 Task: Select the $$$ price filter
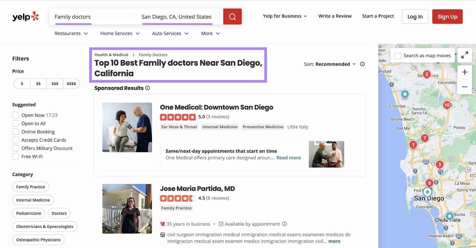click(x=55, y=84)
